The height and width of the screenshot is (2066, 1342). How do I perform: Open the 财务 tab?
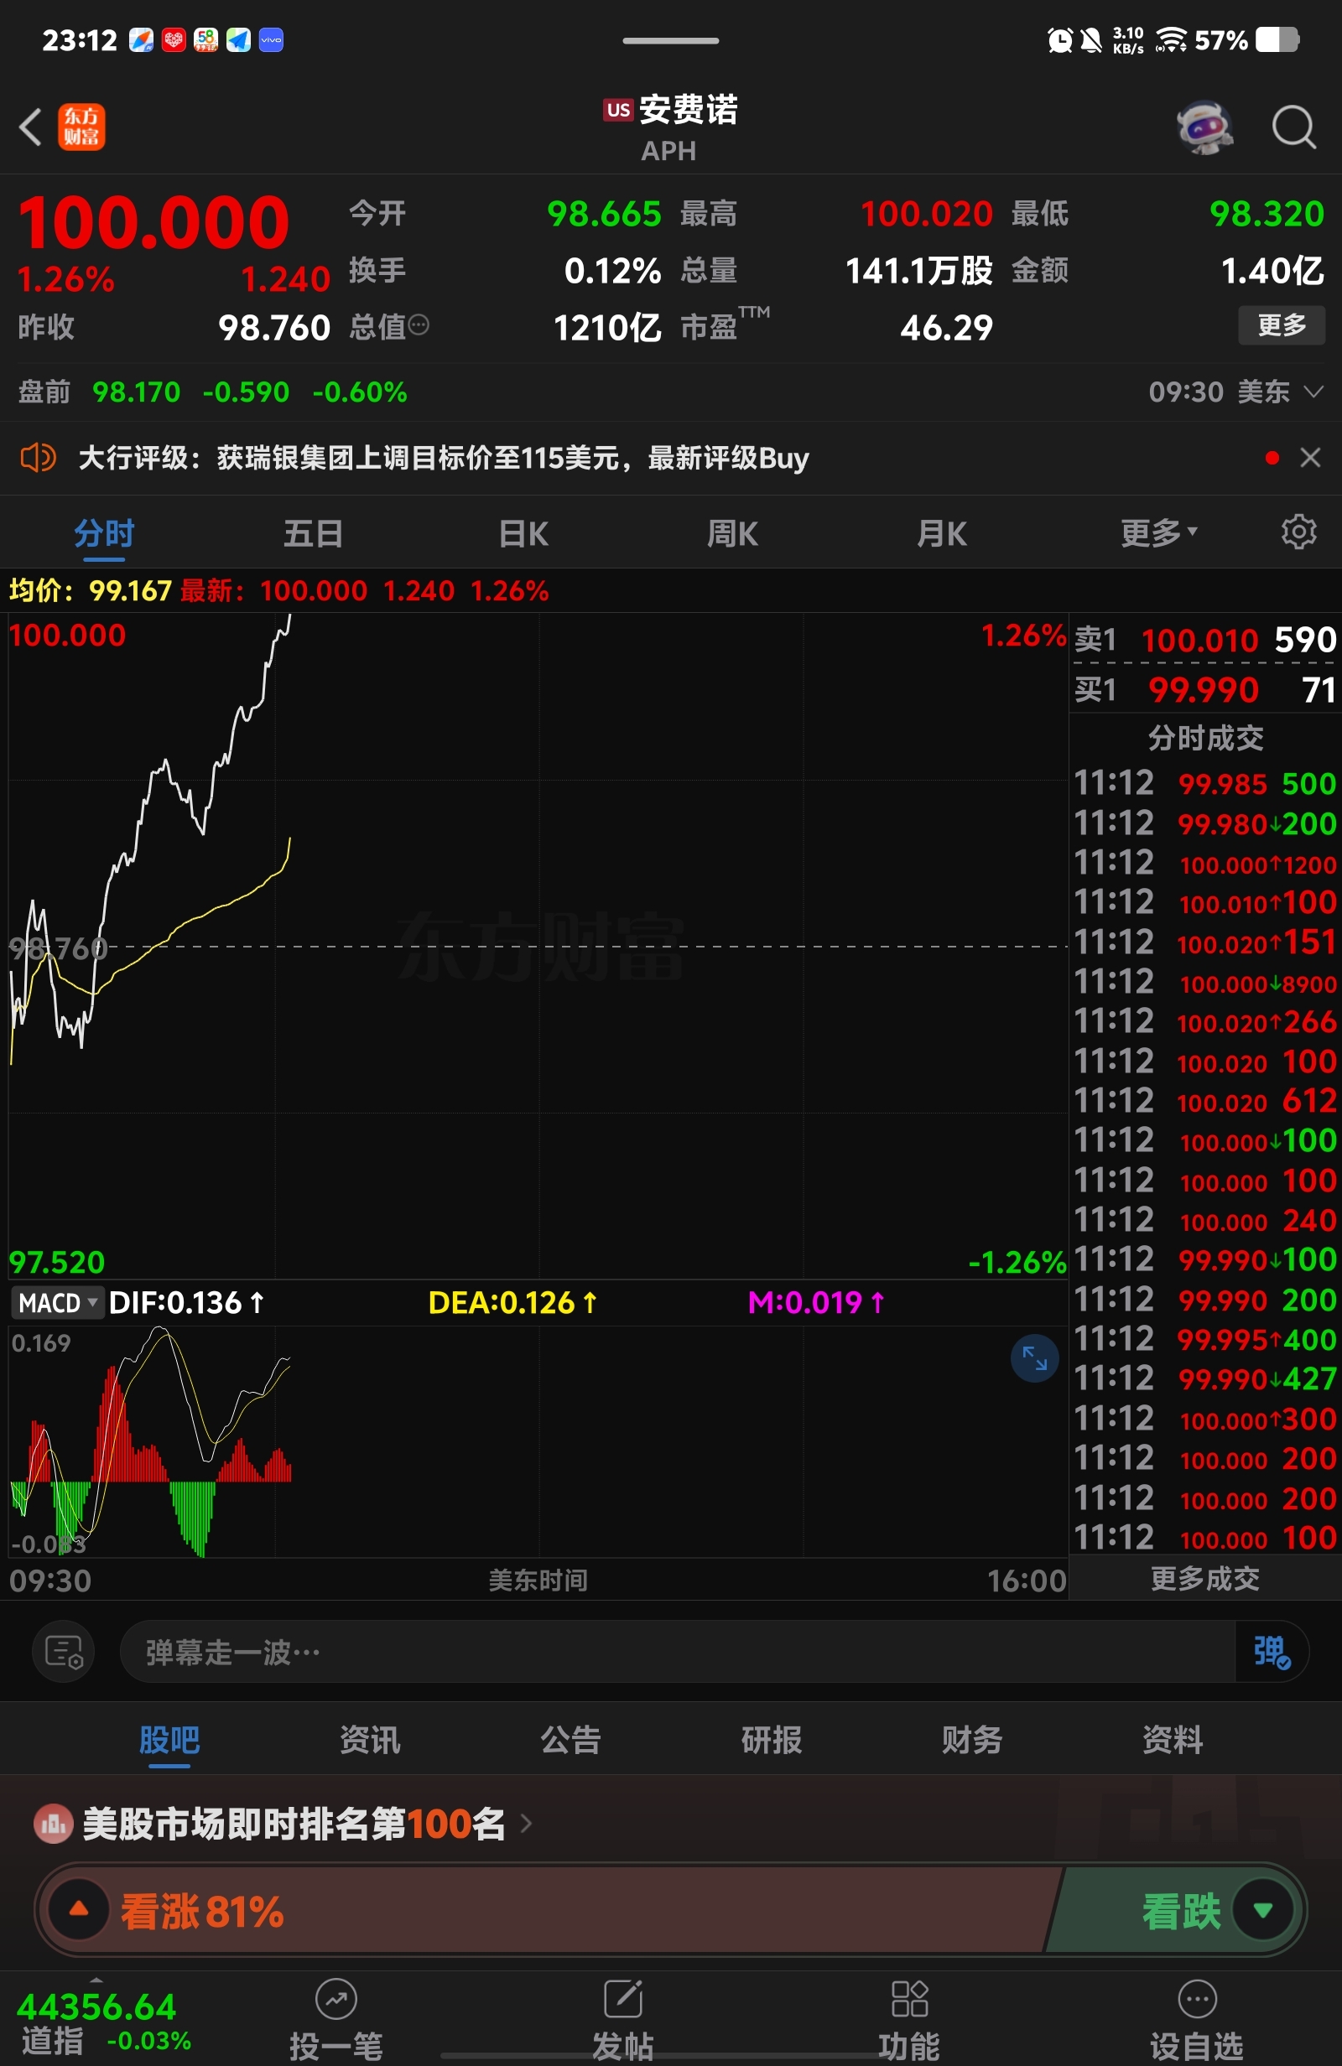click(x=972, y=1739)
